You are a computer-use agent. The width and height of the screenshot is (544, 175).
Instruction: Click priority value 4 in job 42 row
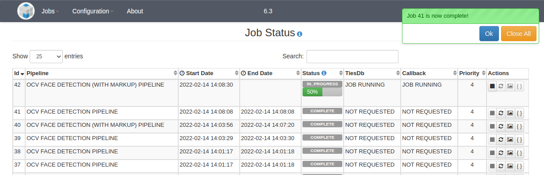(472, 85)
